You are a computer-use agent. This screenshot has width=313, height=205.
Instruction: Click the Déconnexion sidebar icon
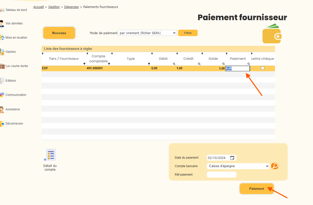[x=2, y=124]
